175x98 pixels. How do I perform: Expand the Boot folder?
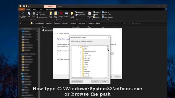point(81,69)
